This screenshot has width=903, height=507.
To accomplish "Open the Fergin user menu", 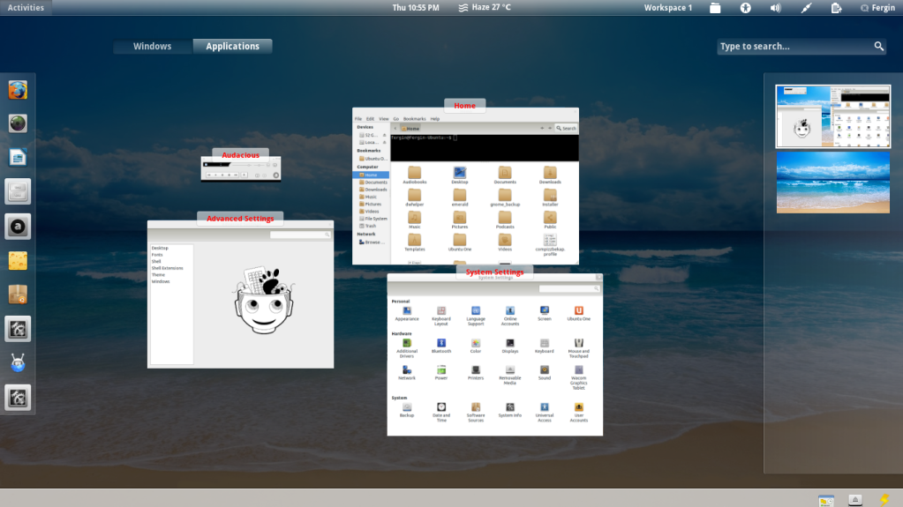I will tap(878, 7).
